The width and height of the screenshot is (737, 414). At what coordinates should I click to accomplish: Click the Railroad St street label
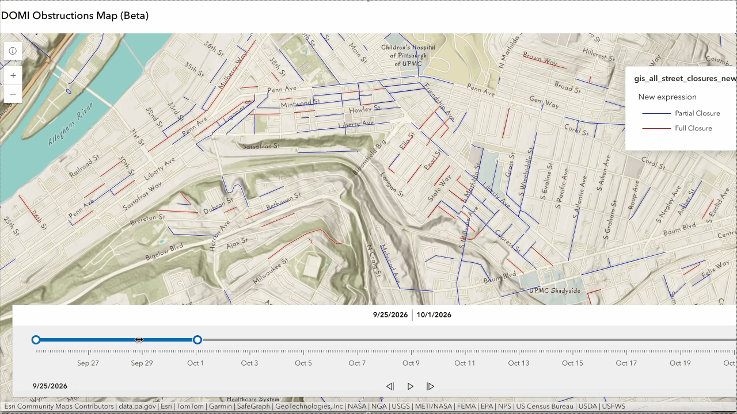pos(85,166)
